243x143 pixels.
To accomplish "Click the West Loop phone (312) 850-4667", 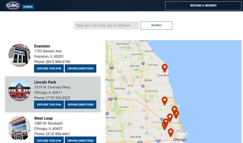I will [x=58, y=134].
